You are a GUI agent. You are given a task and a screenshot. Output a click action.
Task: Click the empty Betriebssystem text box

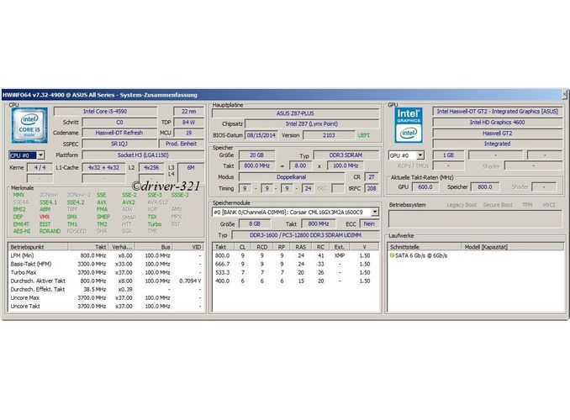pos(475,219)
